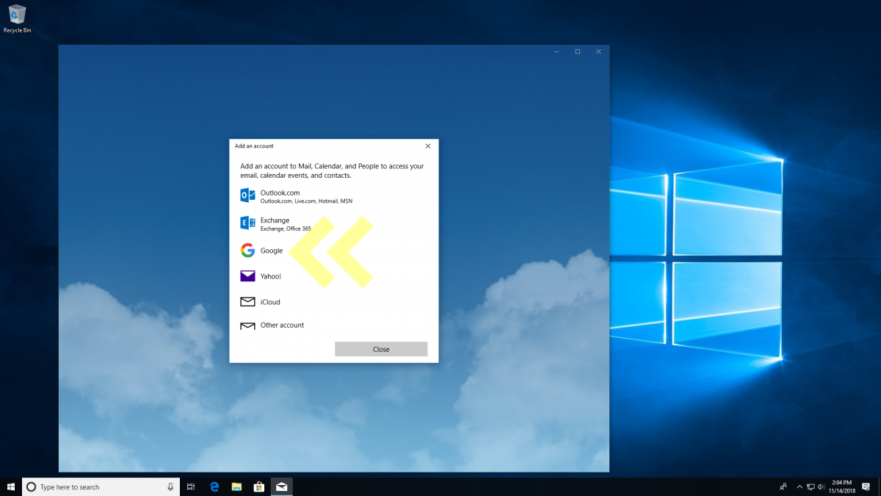Click the iCloud envelope icon
881x496 pixels.
coord(247,302)
